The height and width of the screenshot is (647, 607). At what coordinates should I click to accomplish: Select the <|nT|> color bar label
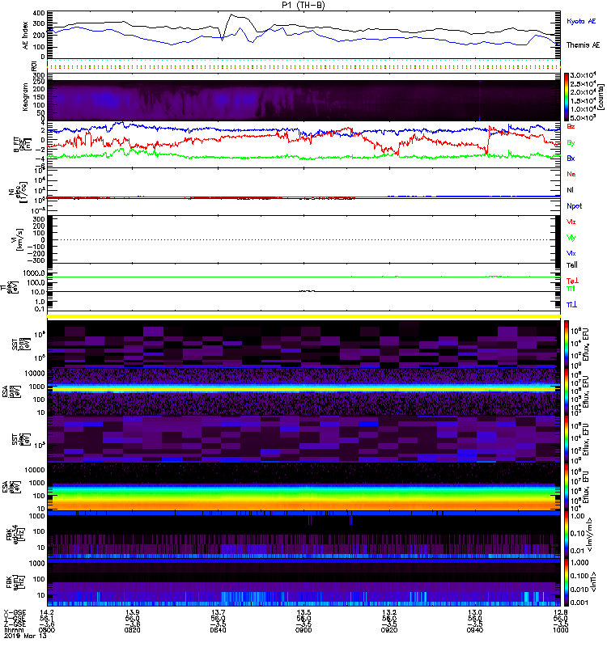click(595, 582)
